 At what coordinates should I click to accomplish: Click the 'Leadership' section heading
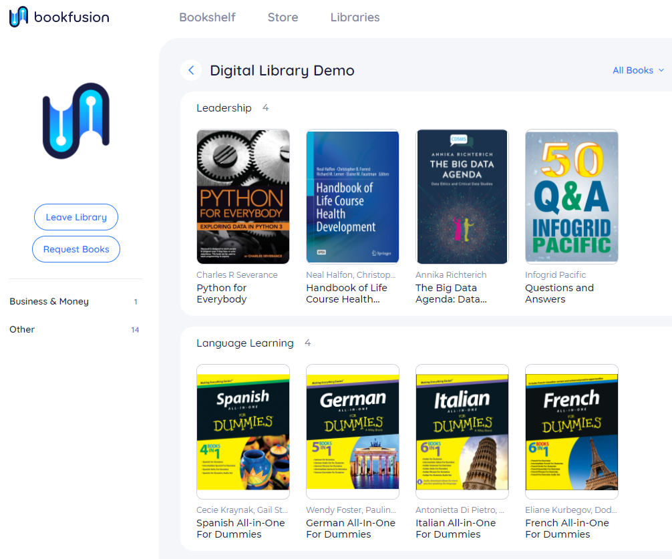click(x=224, y=108)
